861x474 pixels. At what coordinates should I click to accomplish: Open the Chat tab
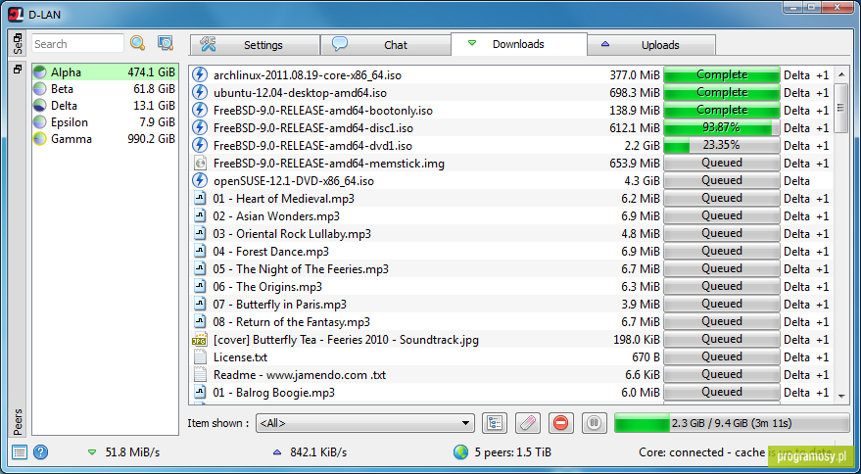(386, 45)
